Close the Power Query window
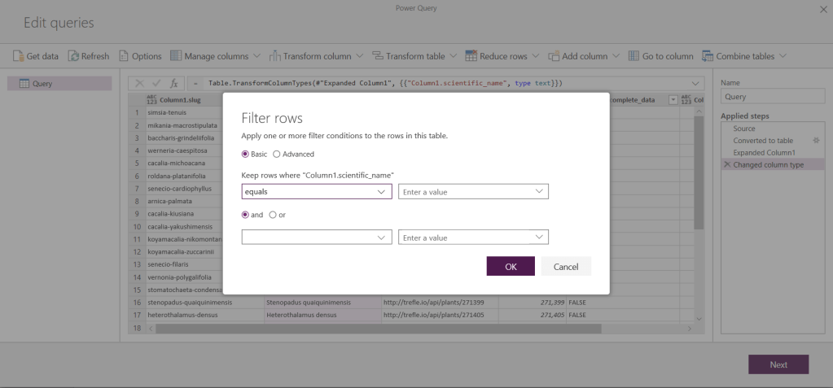833x388 pixels. (x=820, y=9)
